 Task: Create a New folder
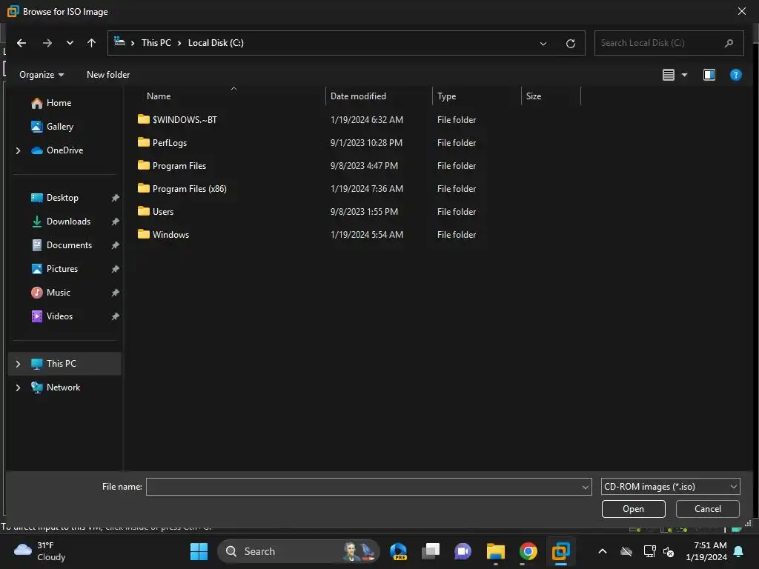coord(108,75)
